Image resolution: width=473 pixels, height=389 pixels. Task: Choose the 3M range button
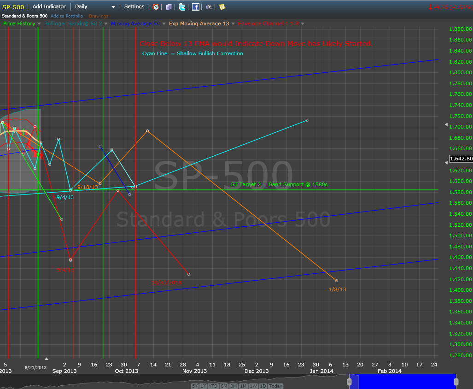[x=234, y=386]
